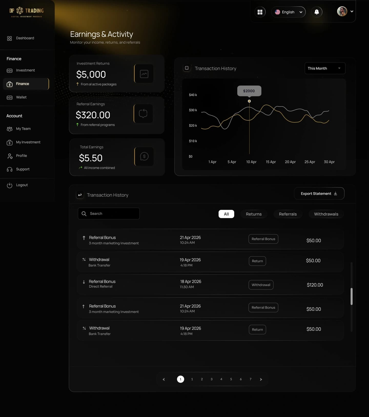Click the Total Earnings dollar icon
369x417 pixels.
[144, 156]
